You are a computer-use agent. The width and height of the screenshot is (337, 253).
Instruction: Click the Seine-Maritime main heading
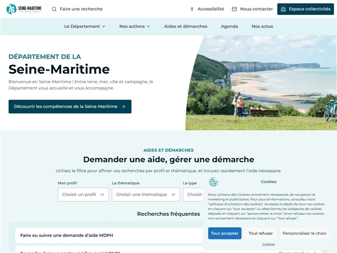tap(59, 69)
